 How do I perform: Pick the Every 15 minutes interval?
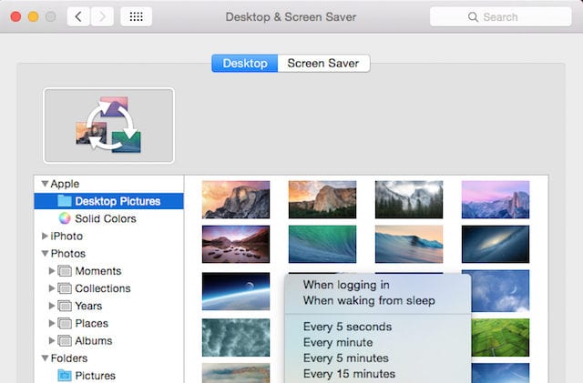[349, 373]
